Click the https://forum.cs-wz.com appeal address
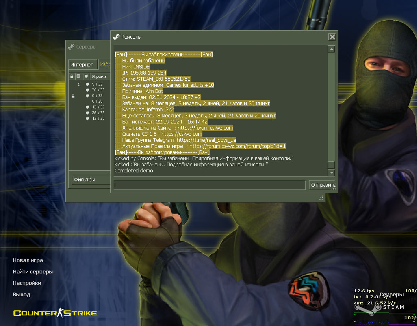Screen dimensions: 417x326 (205, 128)
